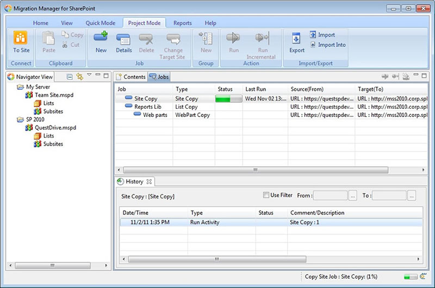Click the Run Incremental icon
This screenshot has width=435, height=288.
point(263,37)
